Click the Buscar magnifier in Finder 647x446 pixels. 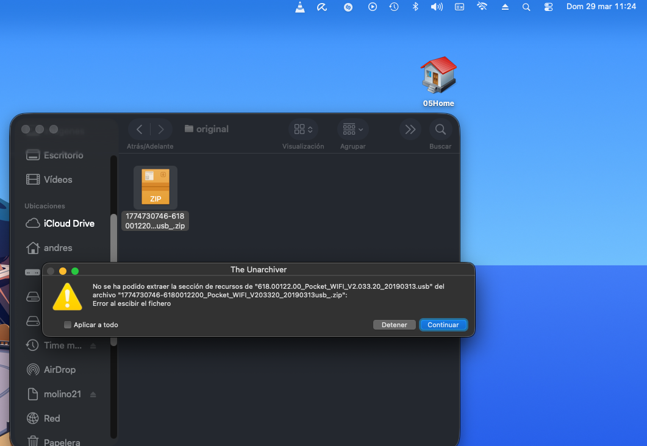pos(440,129)
